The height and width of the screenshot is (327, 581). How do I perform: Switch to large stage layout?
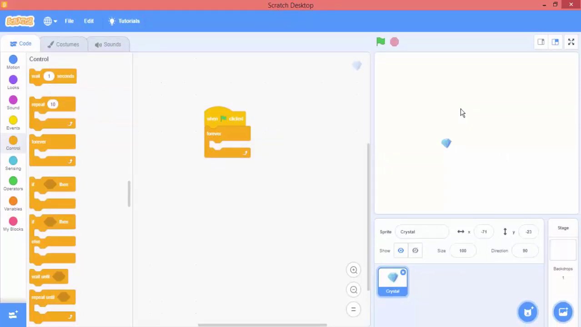555,42
